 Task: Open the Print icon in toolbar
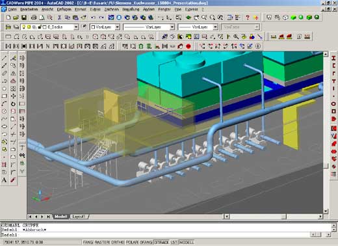pyautogui.click(x=34, y=18)
